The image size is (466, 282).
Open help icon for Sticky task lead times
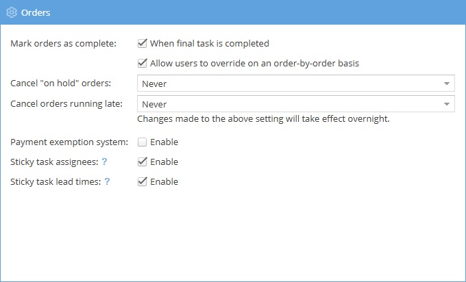tap(107, 182)
